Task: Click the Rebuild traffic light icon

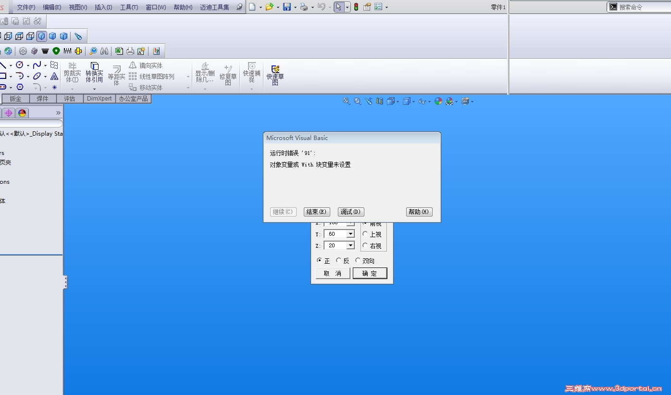Action: [x=356, y=7]
